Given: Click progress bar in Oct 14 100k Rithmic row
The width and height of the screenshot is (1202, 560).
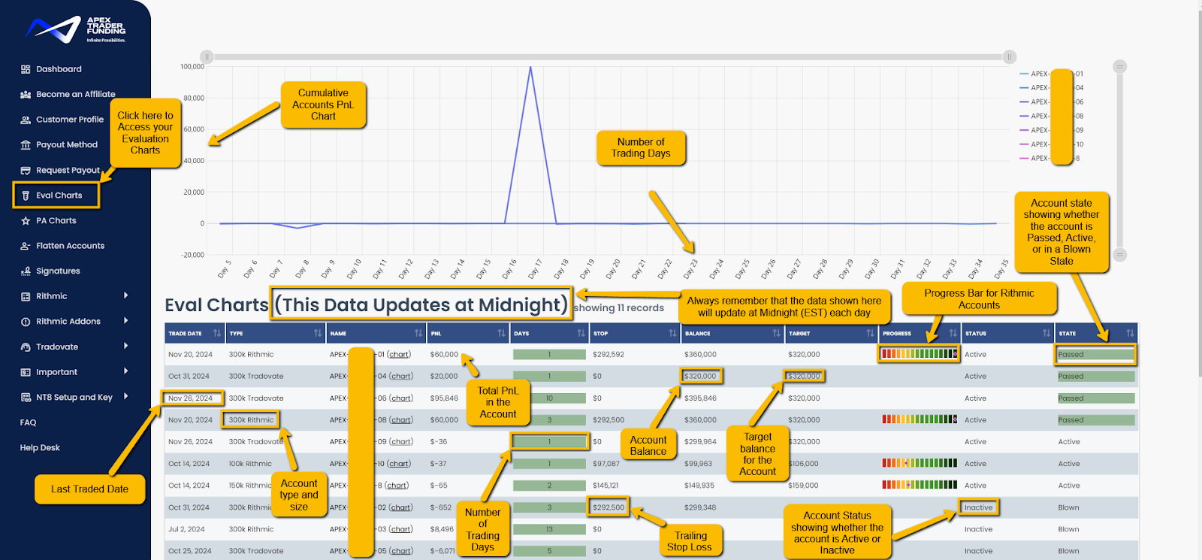Looking at the screenshot, I should point(920,464).
